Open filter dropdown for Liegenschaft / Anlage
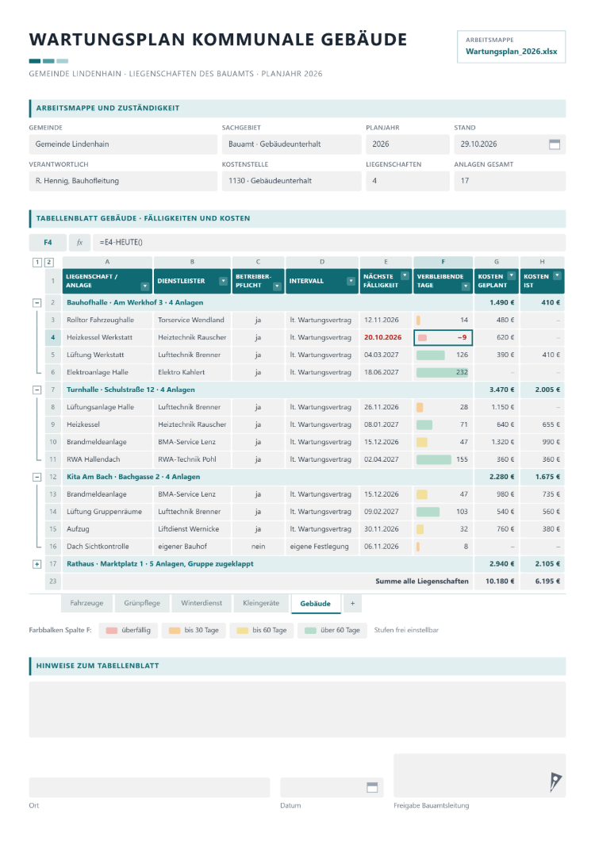595x841 pixels. 145,286
